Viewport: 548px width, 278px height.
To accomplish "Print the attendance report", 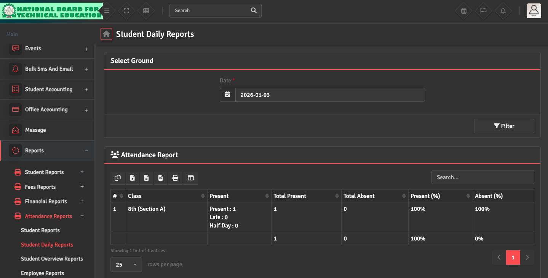I will [175, 178].
